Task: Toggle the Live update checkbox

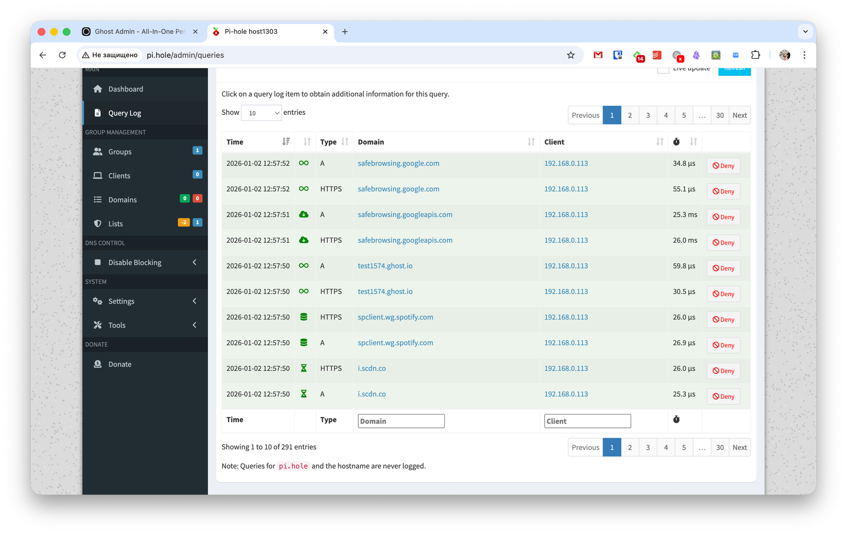Action: [663, 69]
